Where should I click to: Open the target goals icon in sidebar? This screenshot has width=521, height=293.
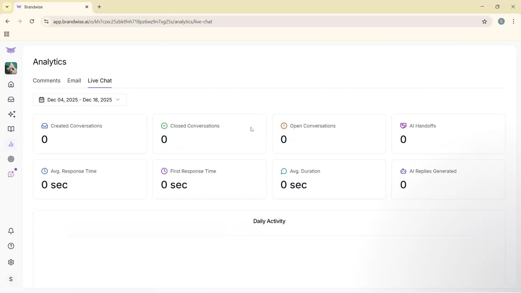click(11, 159)
